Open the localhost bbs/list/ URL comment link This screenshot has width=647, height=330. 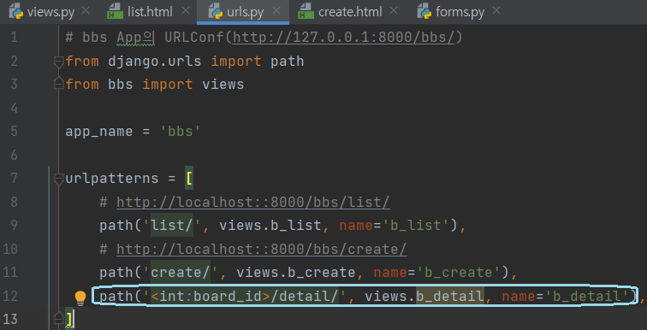click(x=253, y=203)
